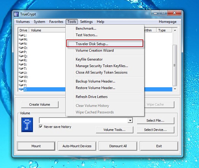Select drive N: icon in list
Viewport: 199px width, 168px height.
click(x=21, y=43)
